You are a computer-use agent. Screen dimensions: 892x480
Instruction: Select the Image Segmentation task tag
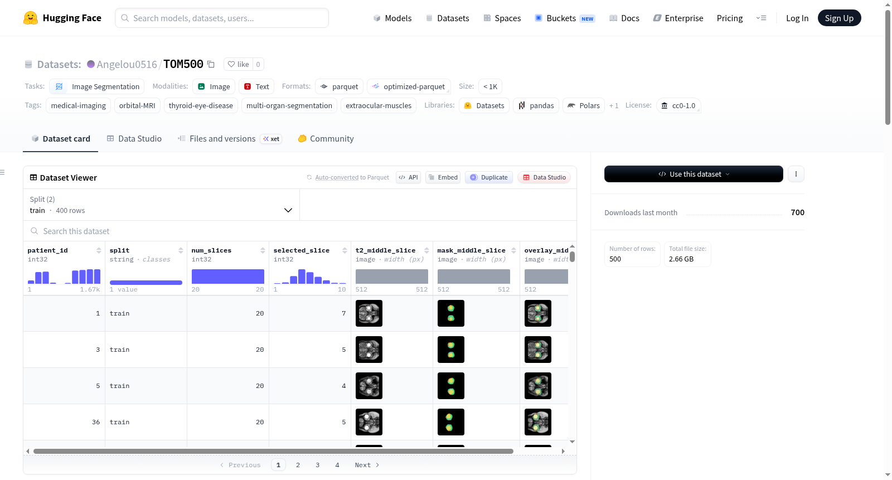[x=97, y=86]
